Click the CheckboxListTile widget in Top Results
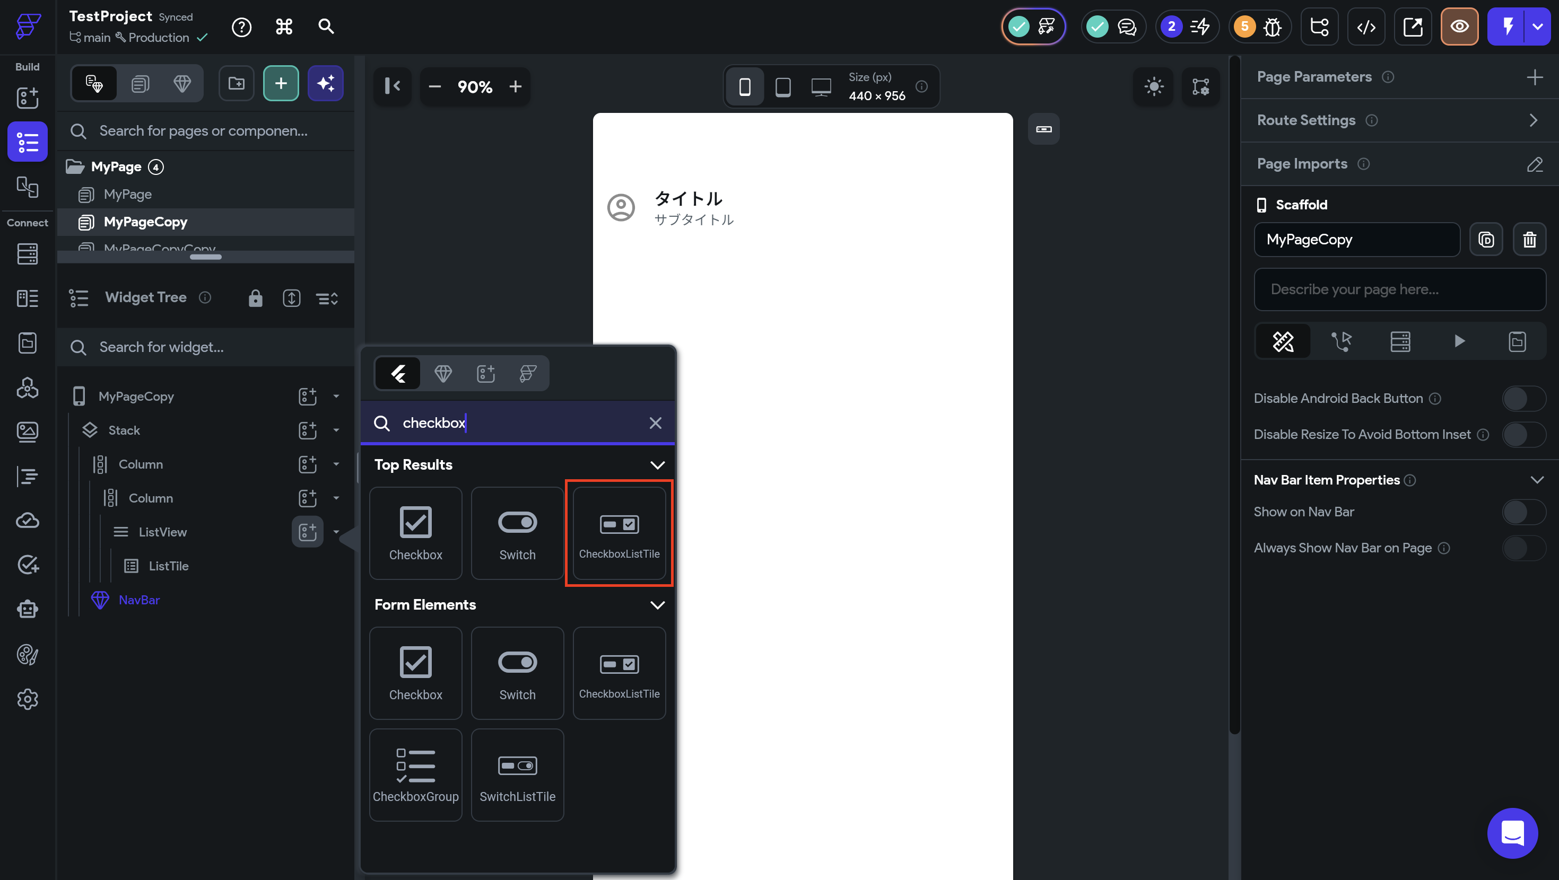 pos(619,533)
